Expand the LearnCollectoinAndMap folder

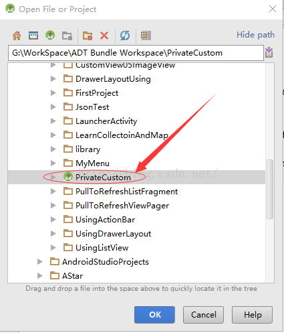tap(53, 135)
